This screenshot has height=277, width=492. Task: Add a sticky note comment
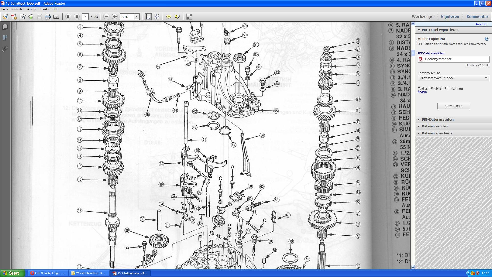(169, 17)
